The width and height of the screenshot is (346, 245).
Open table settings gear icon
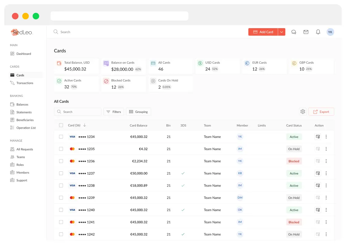point(303,112)
